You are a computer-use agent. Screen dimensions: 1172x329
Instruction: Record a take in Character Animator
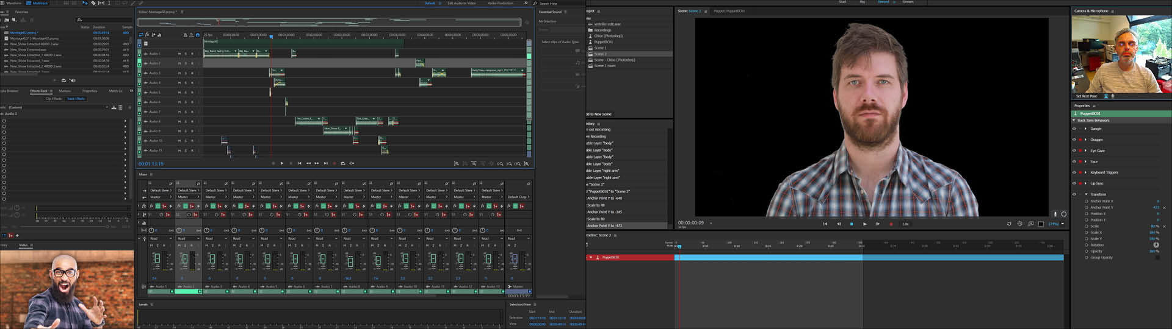click(x=891, y=224)
